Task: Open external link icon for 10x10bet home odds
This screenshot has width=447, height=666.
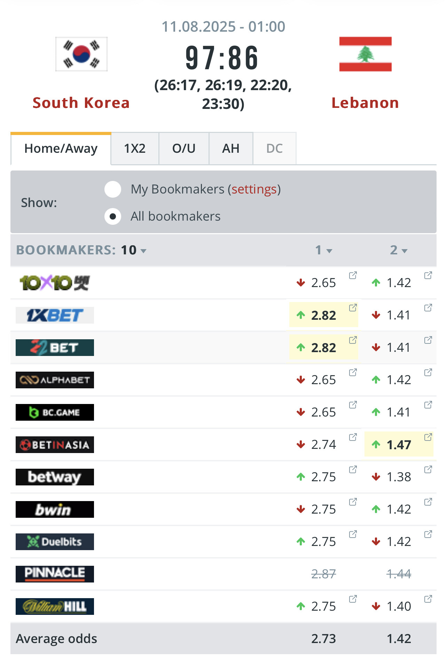Action: [x=353, y=276]
